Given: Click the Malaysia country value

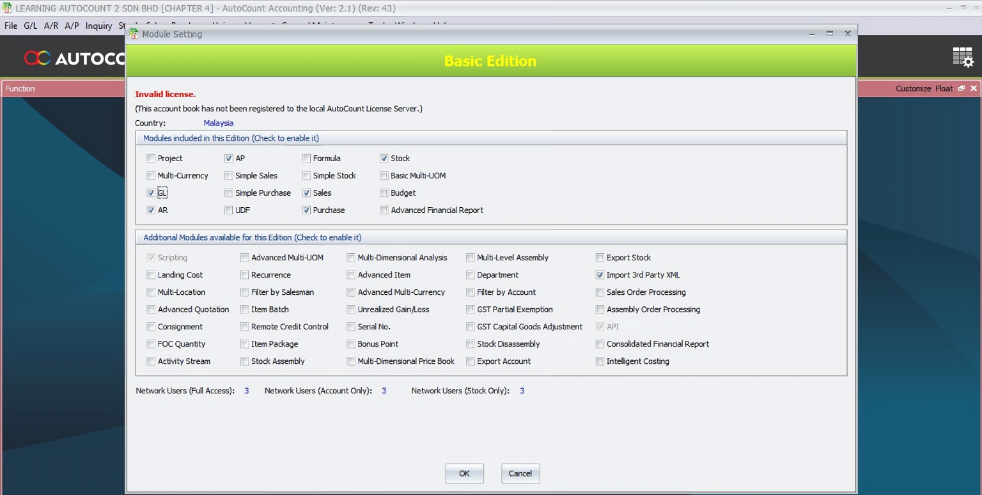Looking at the screenshot, I should point(219,123).
